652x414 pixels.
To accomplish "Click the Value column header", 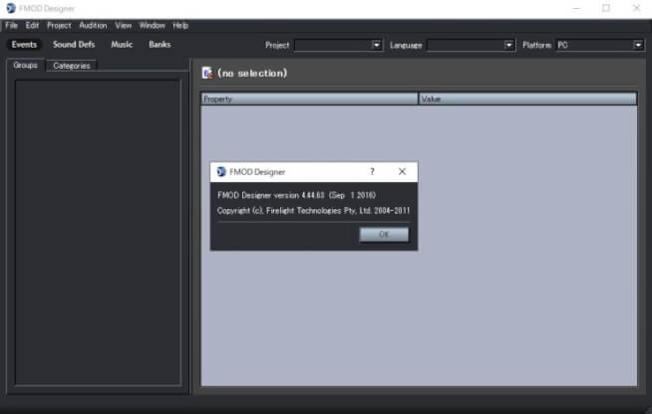I will pos(527,99).
